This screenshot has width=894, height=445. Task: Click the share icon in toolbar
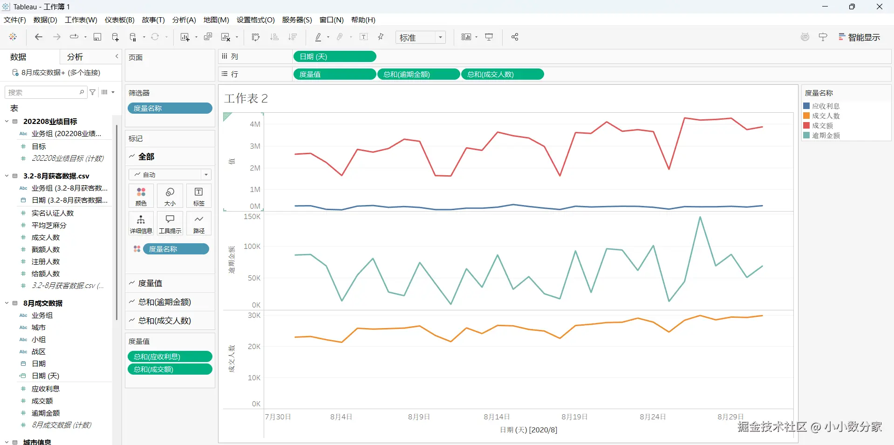tap(515, 37)
